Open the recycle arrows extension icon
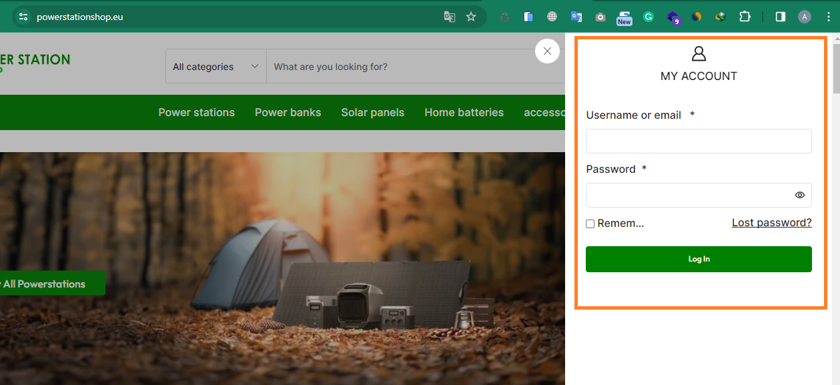 tap(504, 17)
